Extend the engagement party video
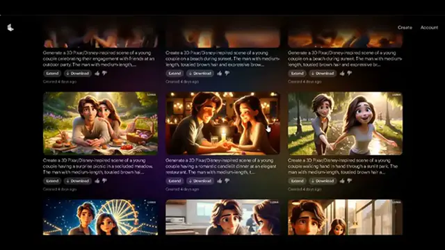The image size is (445, 250). click(52, 74)
